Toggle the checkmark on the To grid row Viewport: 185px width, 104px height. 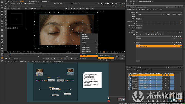175,44
